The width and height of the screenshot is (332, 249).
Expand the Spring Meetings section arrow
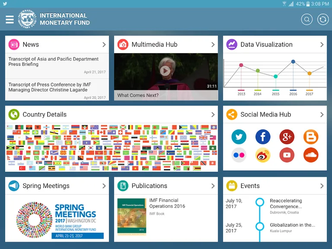click(x=104, y=186)
